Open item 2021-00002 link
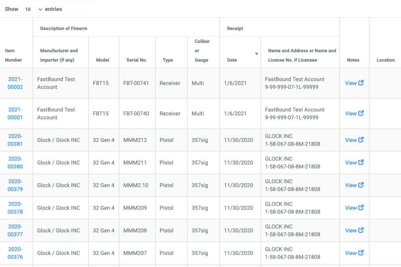Image resolution: width=401 pixels, height=267 pixels. 15,83
